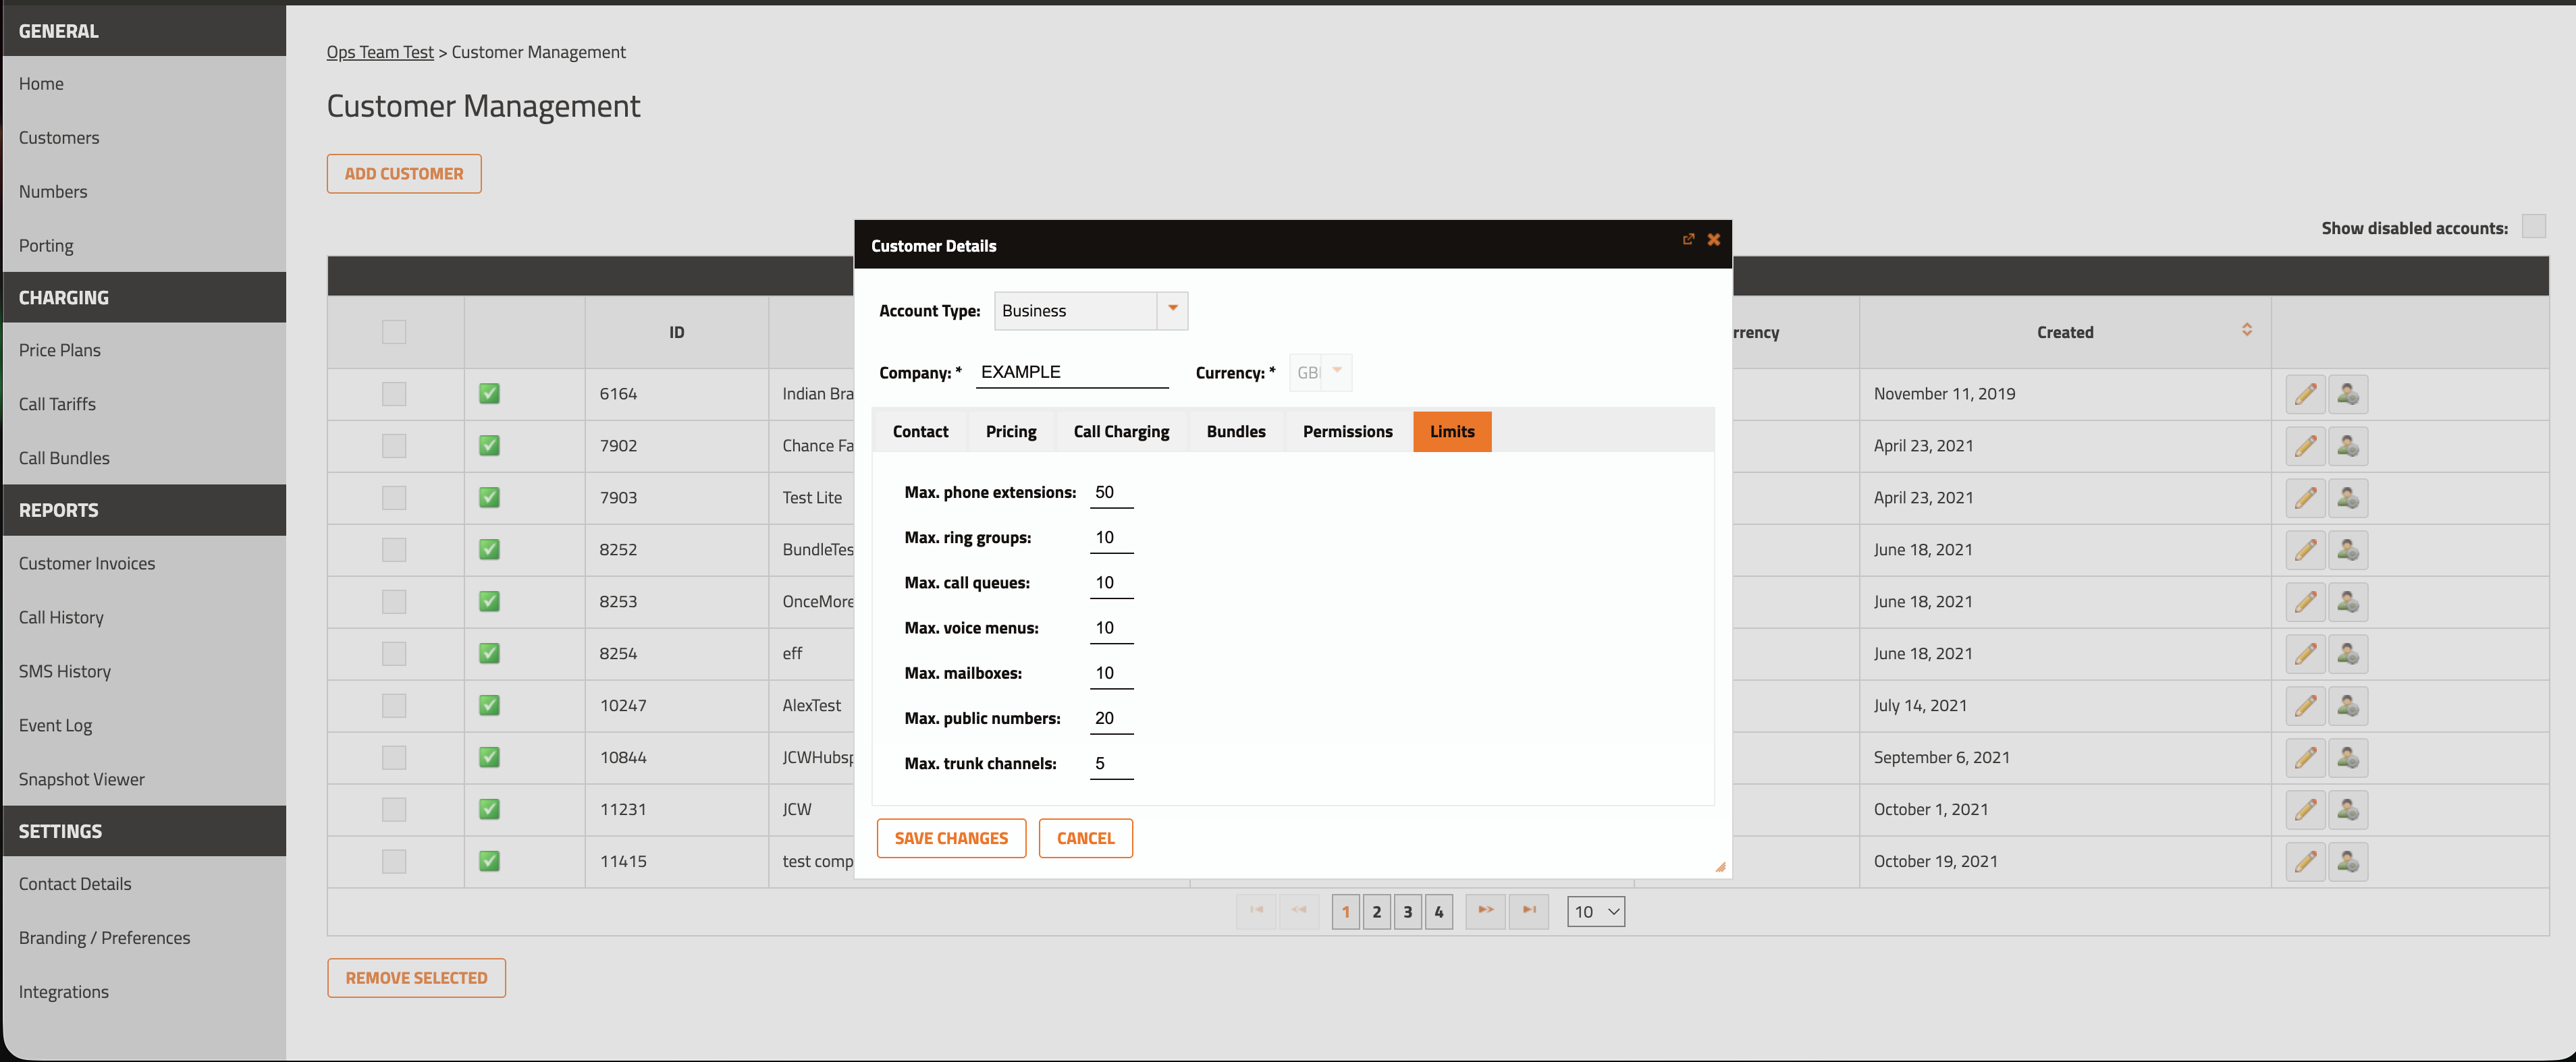Open user icon for customer 7903

[x=2347, y=497]
